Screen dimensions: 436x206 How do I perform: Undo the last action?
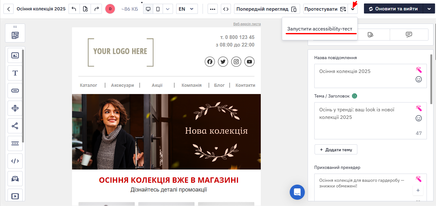click(x=74, y=9)
